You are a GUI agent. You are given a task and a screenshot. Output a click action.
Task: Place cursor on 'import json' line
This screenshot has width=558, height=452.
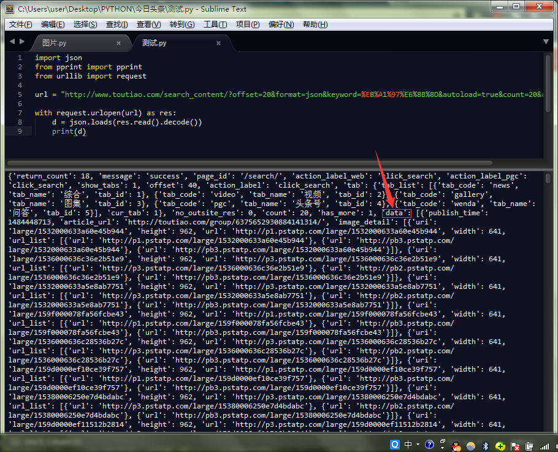58,58
